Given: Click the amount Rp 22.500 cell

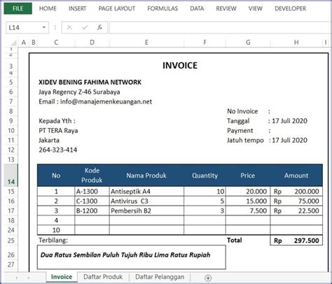Looking at the screenshot, I should click(x=296, y=211).
